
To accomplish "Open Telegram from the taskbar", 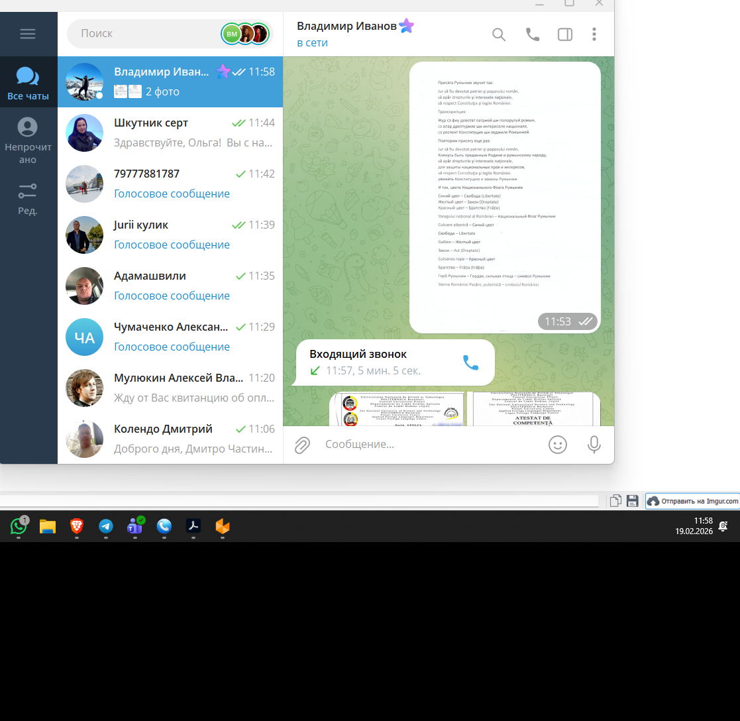I will 106,526.
